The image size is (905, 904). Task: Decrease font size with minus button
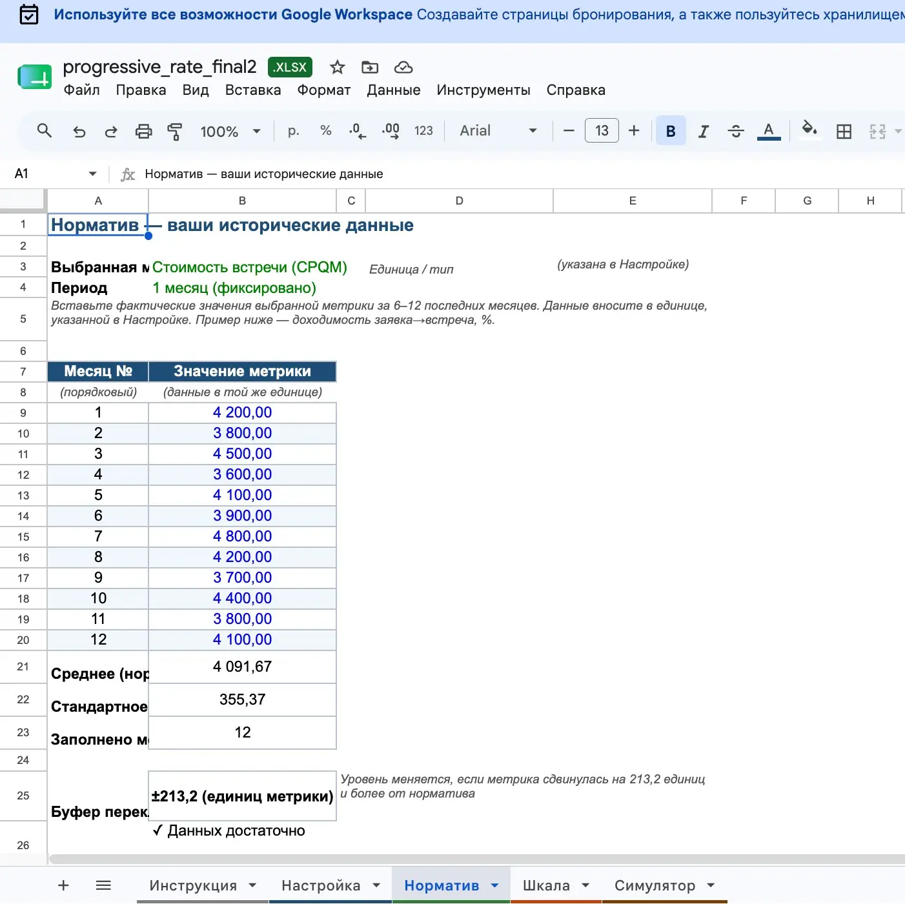pos(569,131)
